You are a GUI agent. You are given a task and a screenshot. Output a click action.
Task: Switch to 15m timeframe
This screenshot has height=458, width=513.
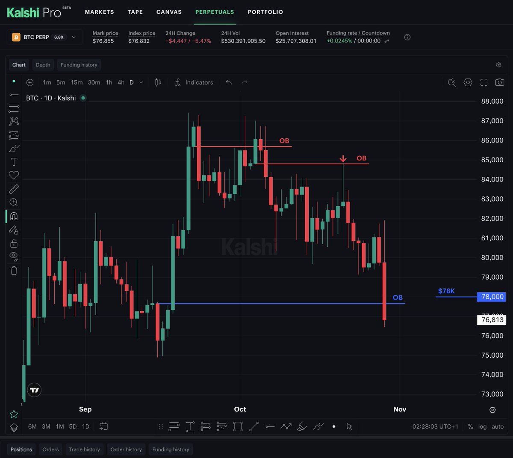77,82
